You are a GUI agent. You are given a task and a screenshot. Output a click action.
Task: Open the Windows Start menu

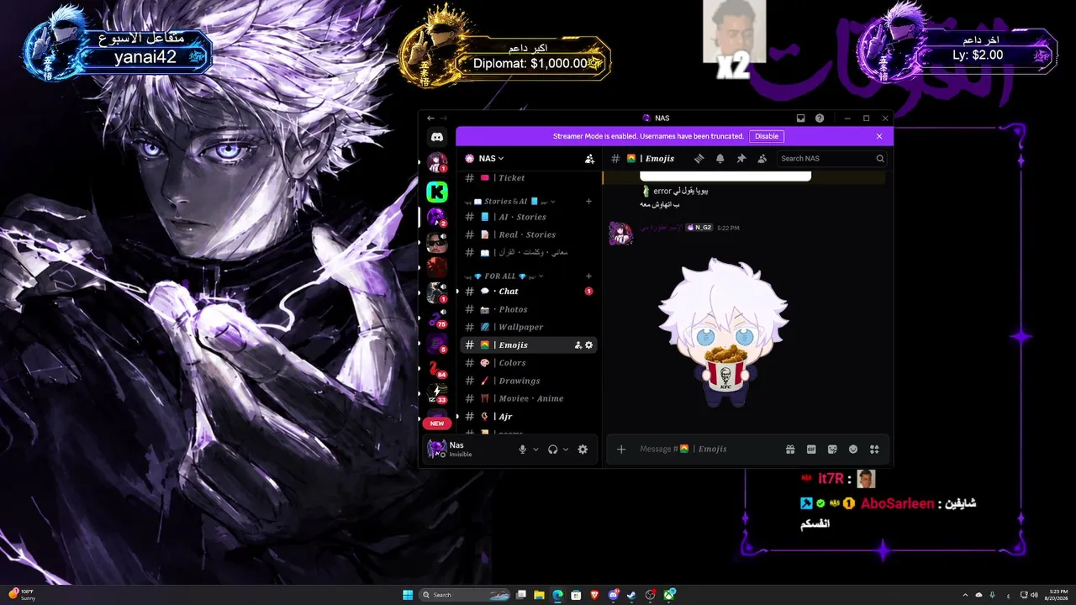[x=408, y=595]
